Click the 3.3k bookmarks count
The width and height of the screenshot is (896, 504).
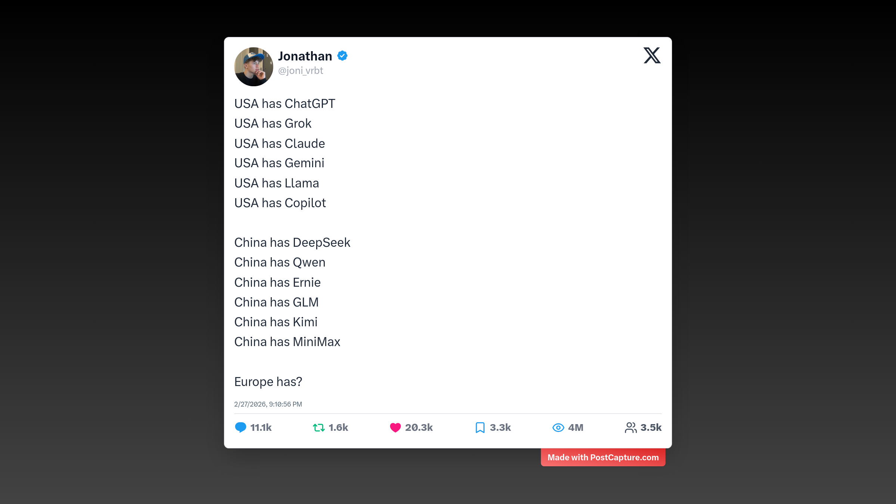pyautogui.click(x=500, y=427)
